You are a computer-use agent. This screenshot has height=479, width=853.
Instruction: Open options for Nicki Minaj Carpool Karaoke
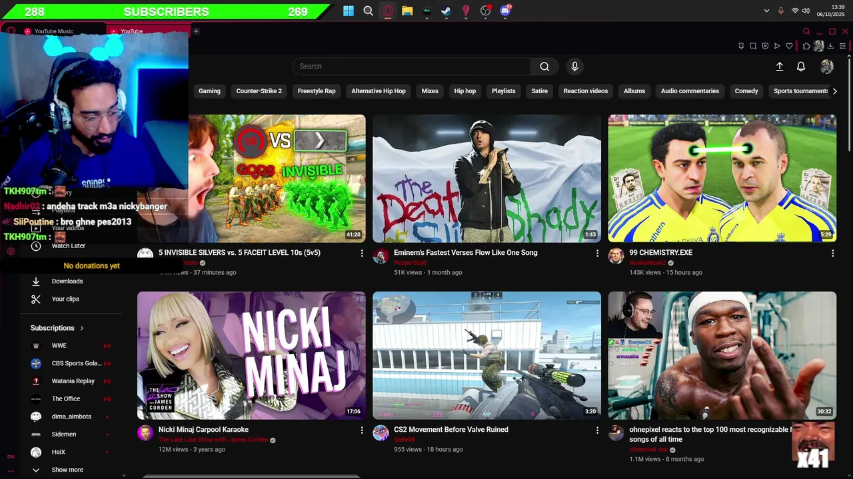click(x=362, y=430)
